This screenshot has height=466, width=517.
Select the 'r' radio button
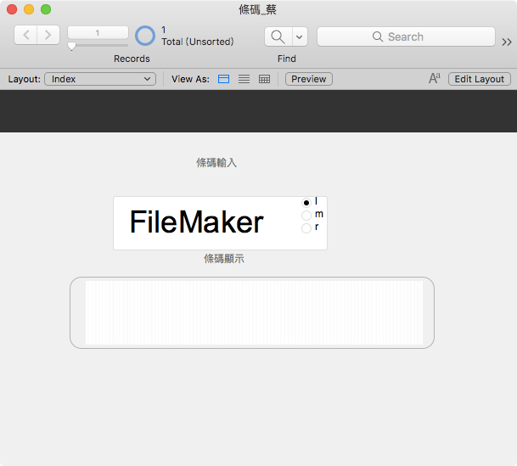pyautogui.click(x=306, y=228)
